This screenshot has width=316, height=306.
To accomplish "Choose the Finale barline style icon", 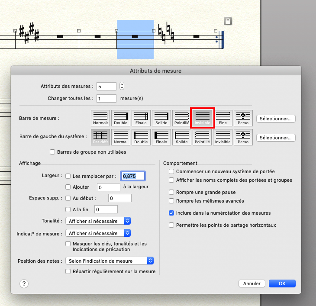I will click(x=141, y=118).
